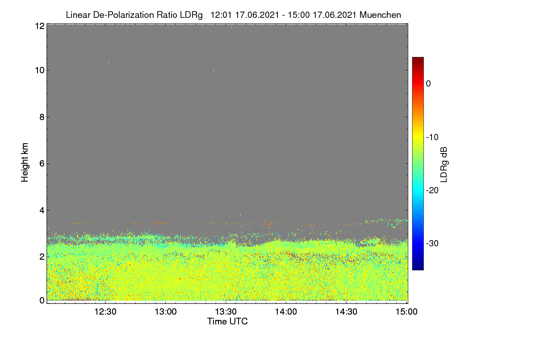Click the height tick label '10'
The image size is (536, 357).
[39, 70]
